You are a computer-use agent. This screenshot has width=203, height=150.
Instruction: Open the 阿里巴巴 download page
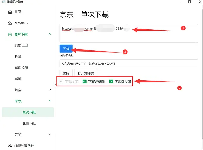(x=21, y=45)
